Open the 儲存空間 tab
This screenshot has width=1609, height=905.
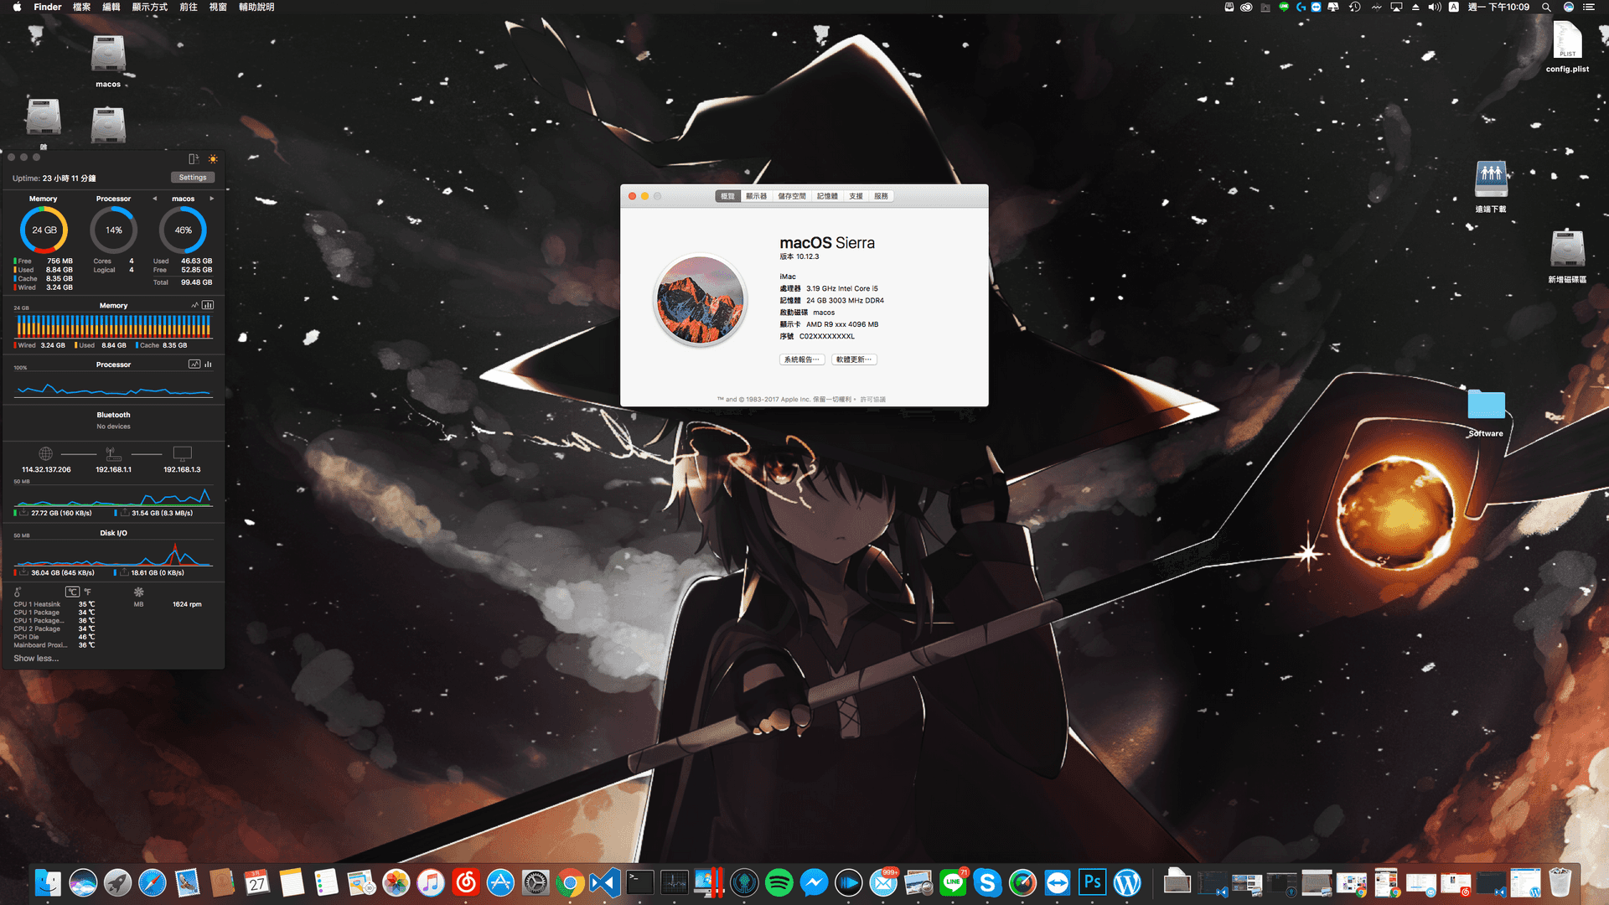click(x=791, y=196)
